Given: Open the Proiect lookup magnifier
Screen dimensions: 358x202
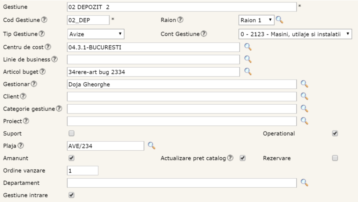Looking at the screenshot, I should (x=305, y=121).
